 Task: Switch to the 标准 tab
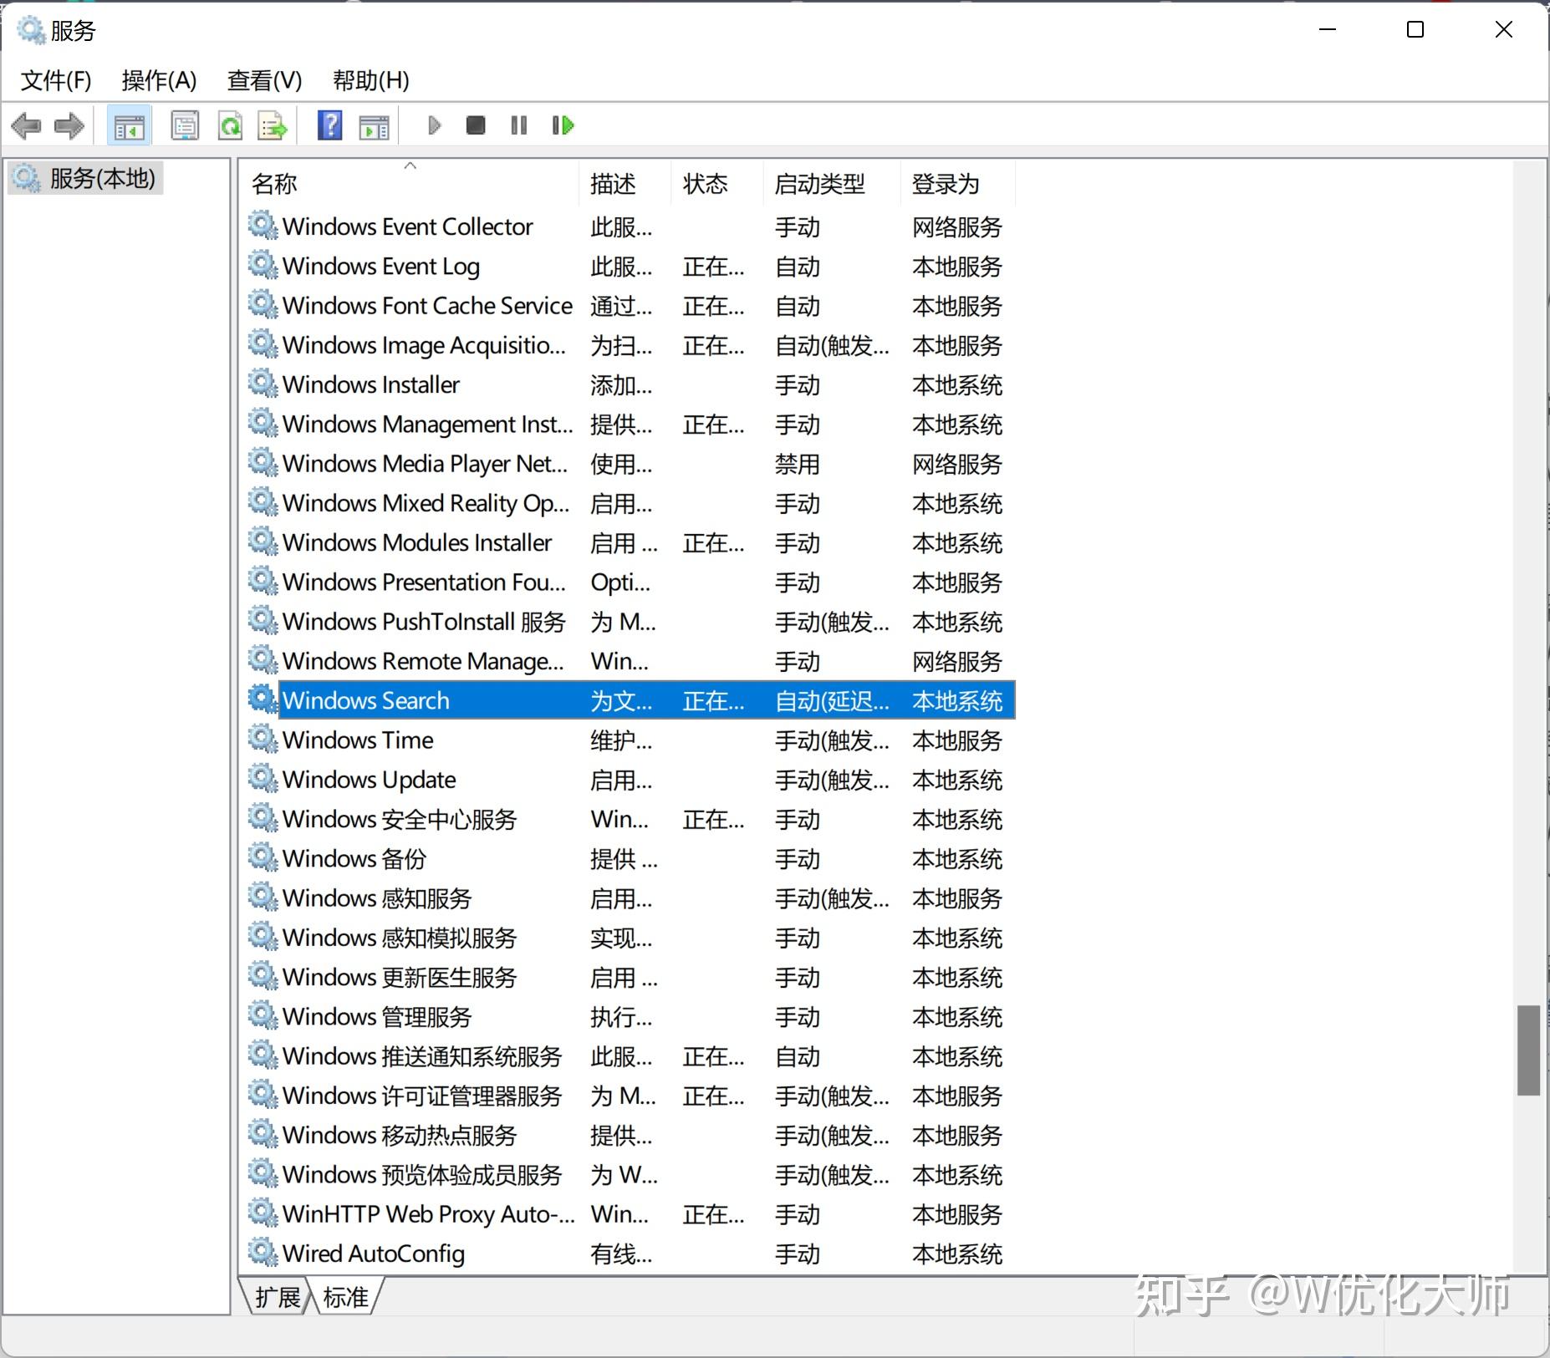tap(344, 1297)
